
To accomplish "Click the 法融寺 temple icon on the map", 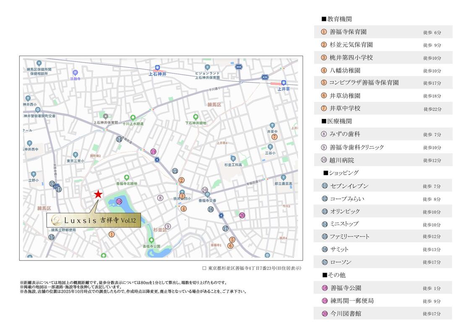I will pyautogui.click(x=75, y=72).
